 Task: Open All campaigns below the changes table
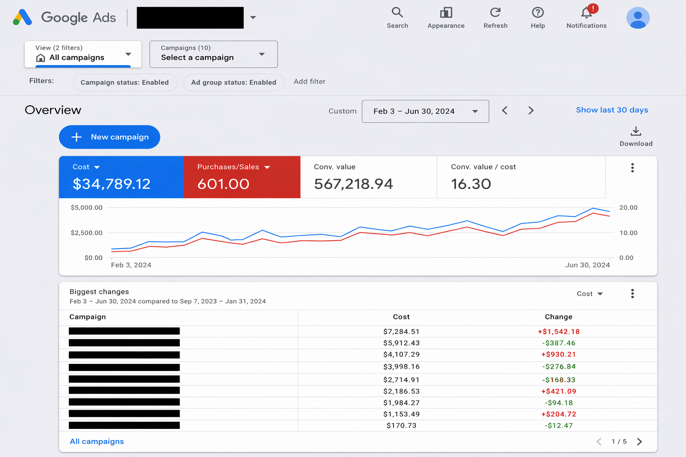point(96,441)
